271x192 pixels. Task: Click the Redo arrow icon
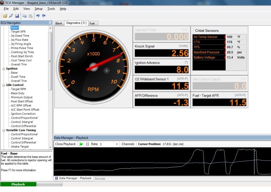click(x=44, y=16)
